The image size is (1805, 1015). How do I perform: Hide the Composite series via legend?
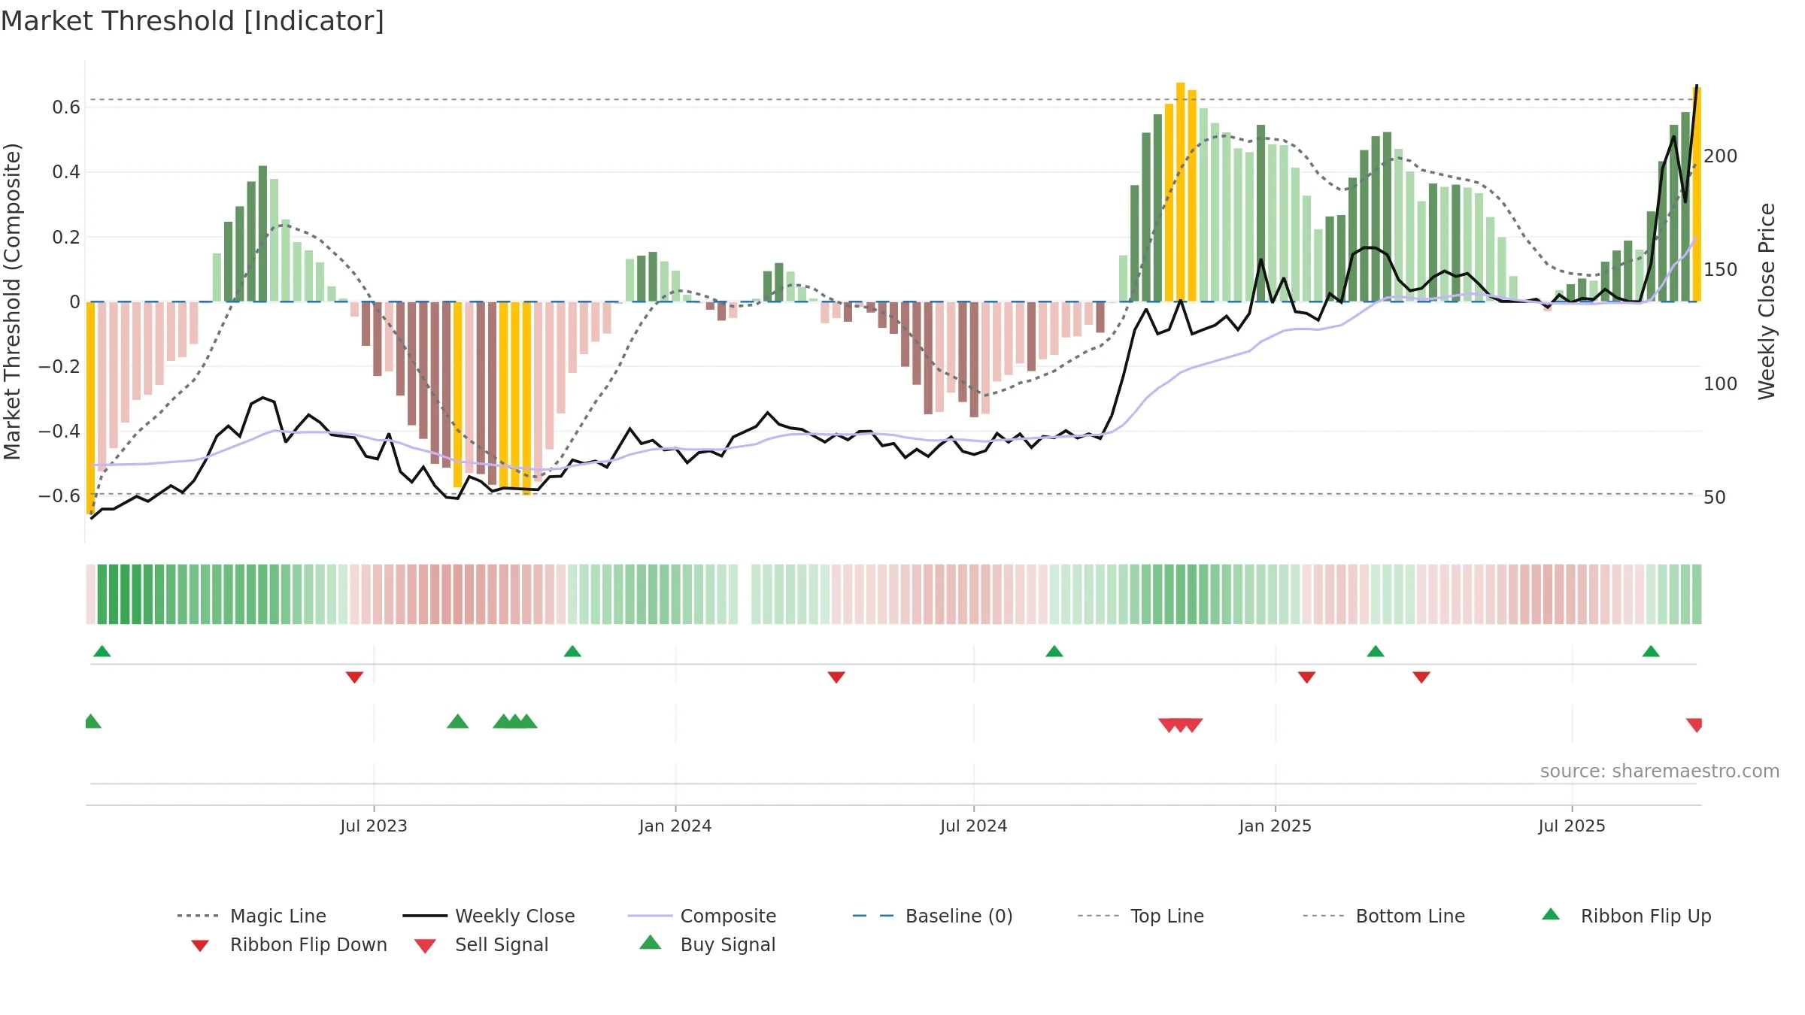coord(702,916)
